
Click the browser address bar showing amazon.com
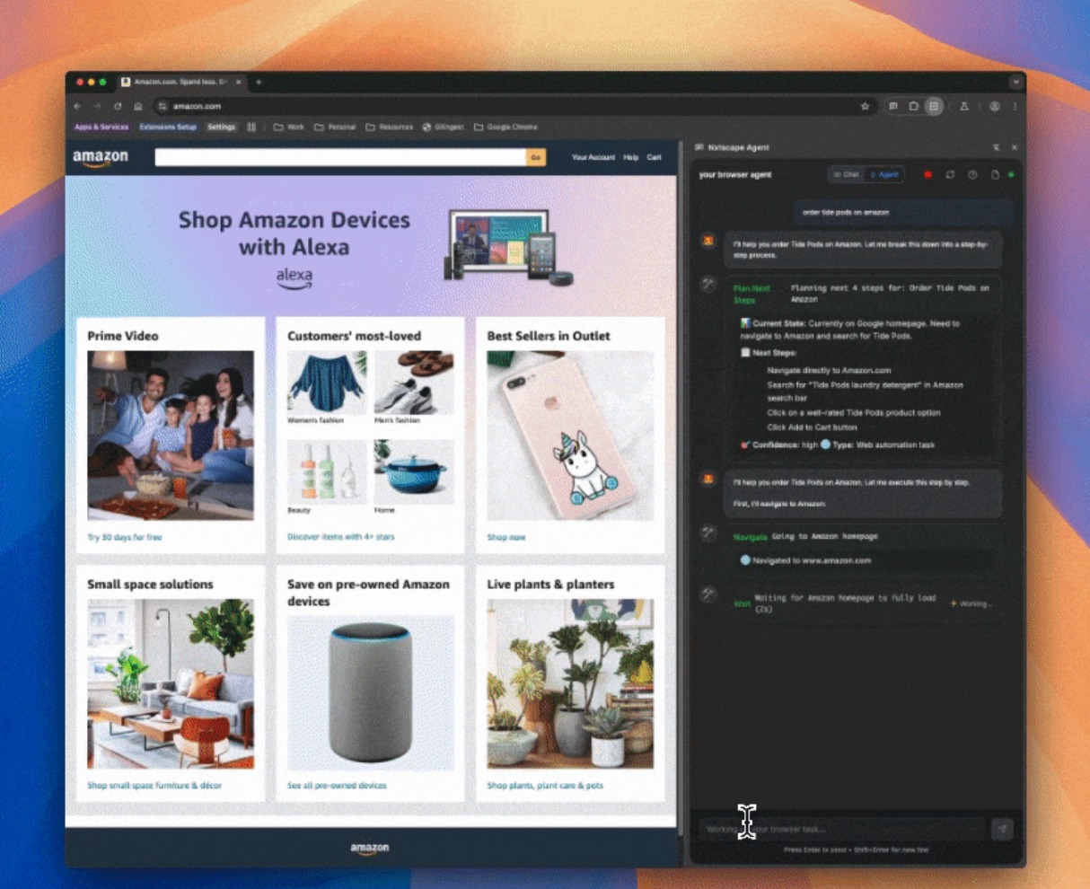click(x=512, y=106)
